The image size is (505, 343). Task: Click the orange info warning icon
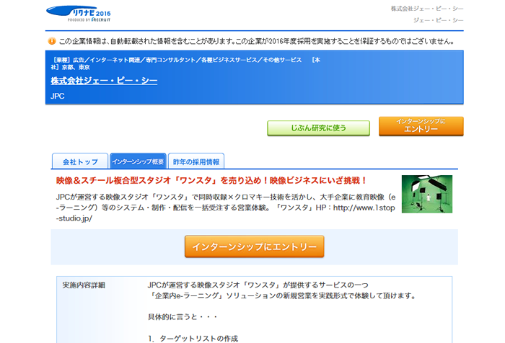[x=51, y=41]
